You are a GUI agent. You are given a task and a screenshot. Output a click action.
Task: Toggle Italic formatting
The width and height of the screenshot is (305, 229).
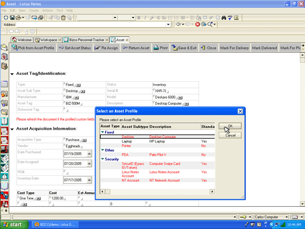click(145, 18)
